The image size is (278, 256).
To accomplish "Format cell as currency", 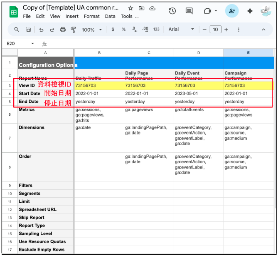I will [x=113, y=29].
